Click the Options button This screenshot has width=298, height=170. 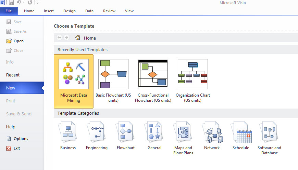pos(21,139)
